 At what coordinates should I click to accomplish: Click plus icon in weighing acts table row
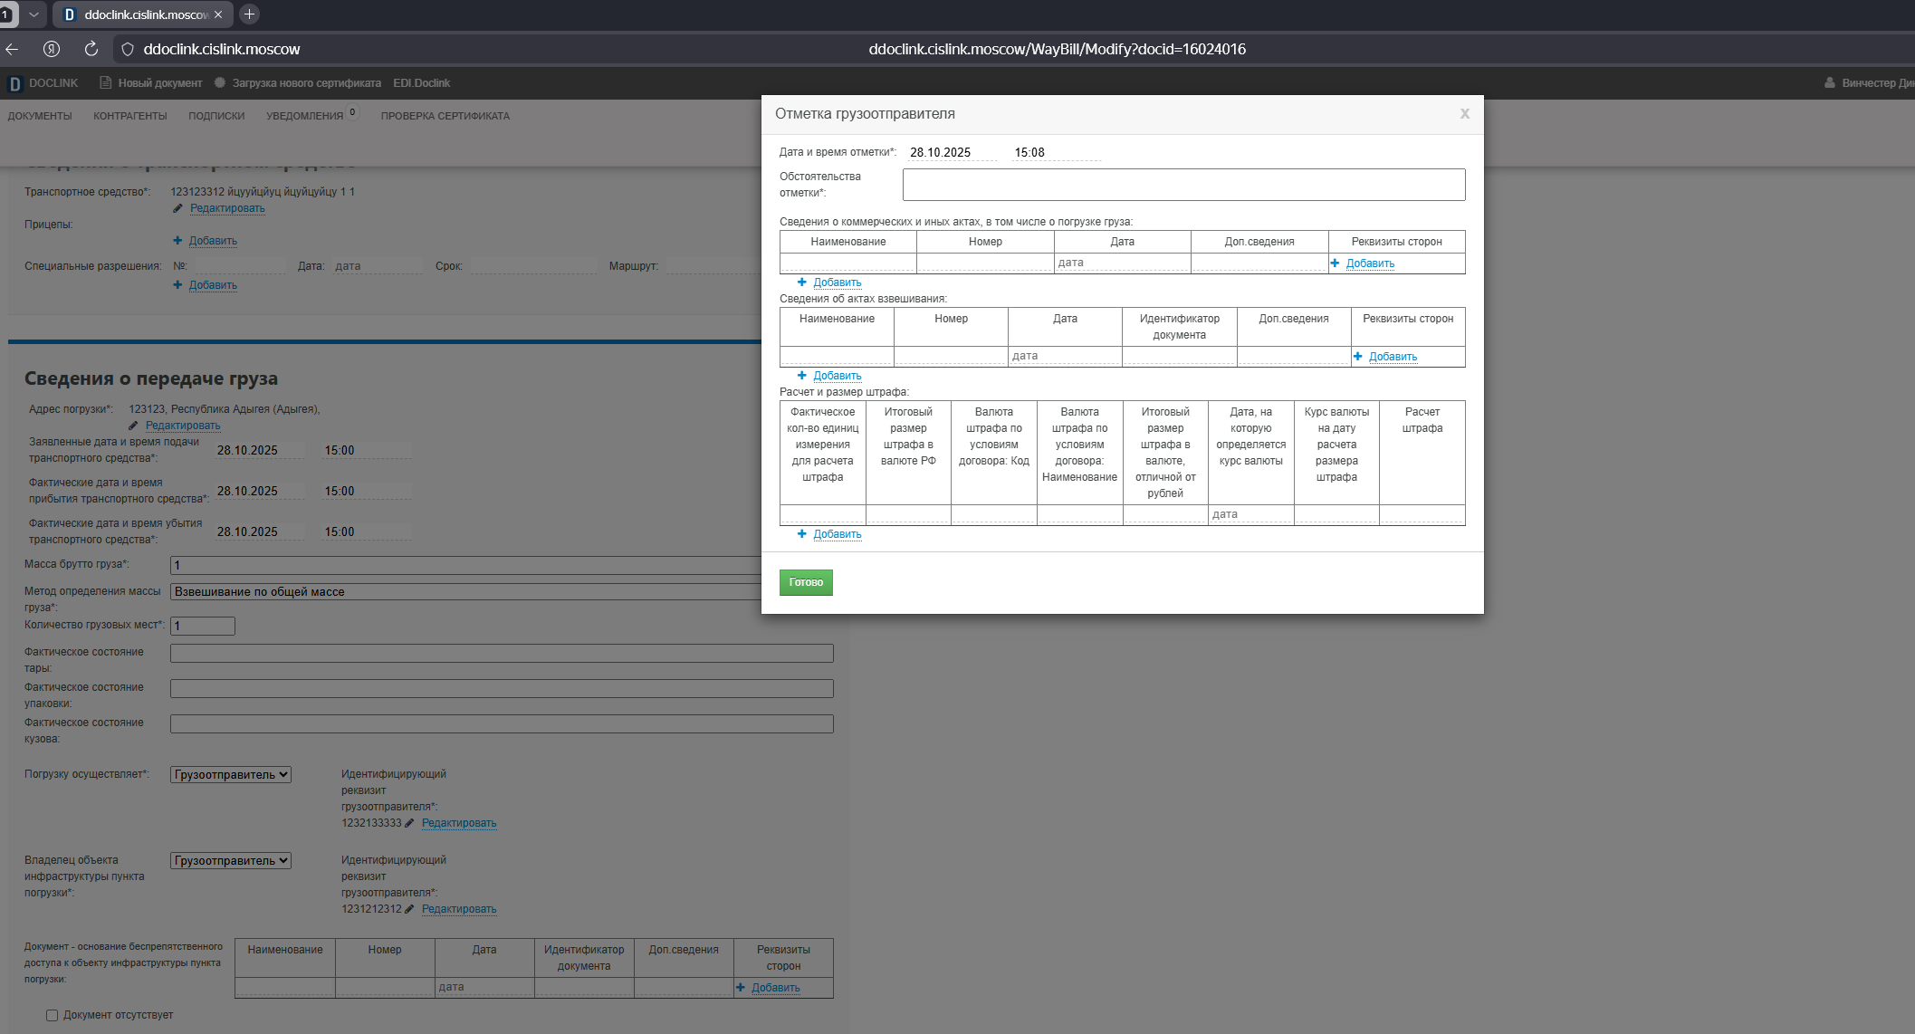tap(1357, 357)
